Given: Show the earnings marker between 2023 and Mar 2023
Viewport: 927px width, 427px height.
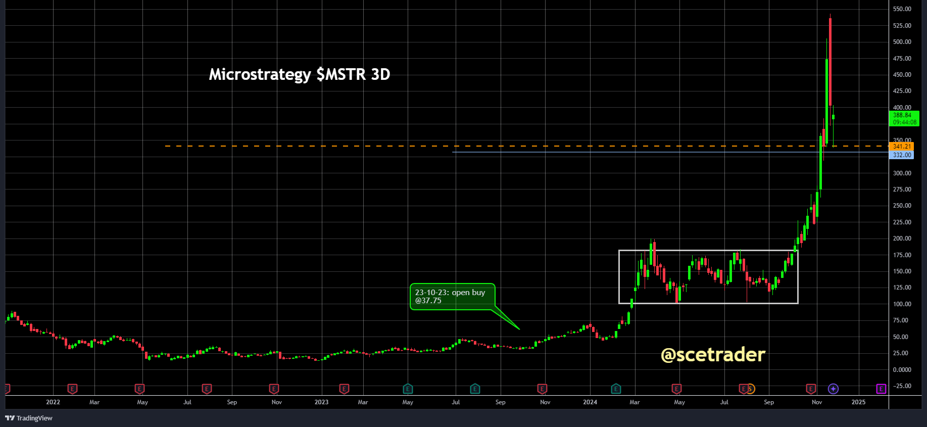Looking at the screenshot, I should (x=344, y=389).
